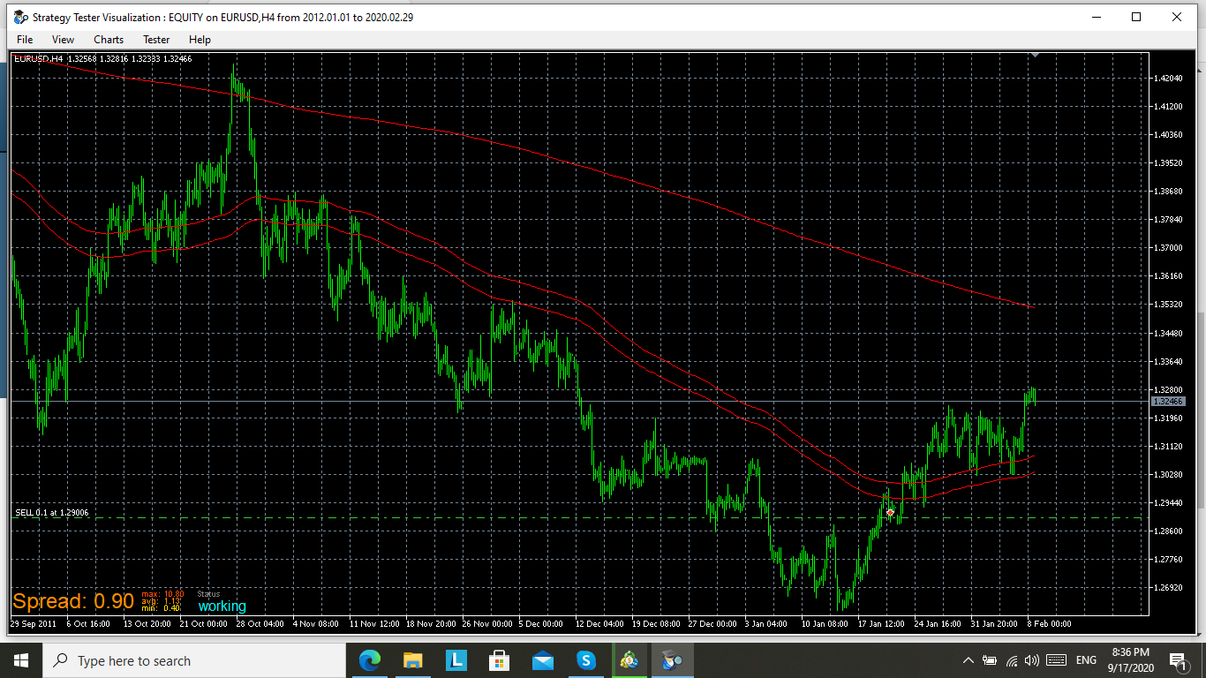Click the 28 Oct 04:00 time axis label

coord(260,624)
